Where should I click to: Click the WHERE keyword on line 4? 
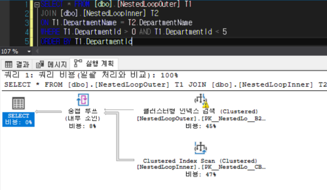point(50,32)
